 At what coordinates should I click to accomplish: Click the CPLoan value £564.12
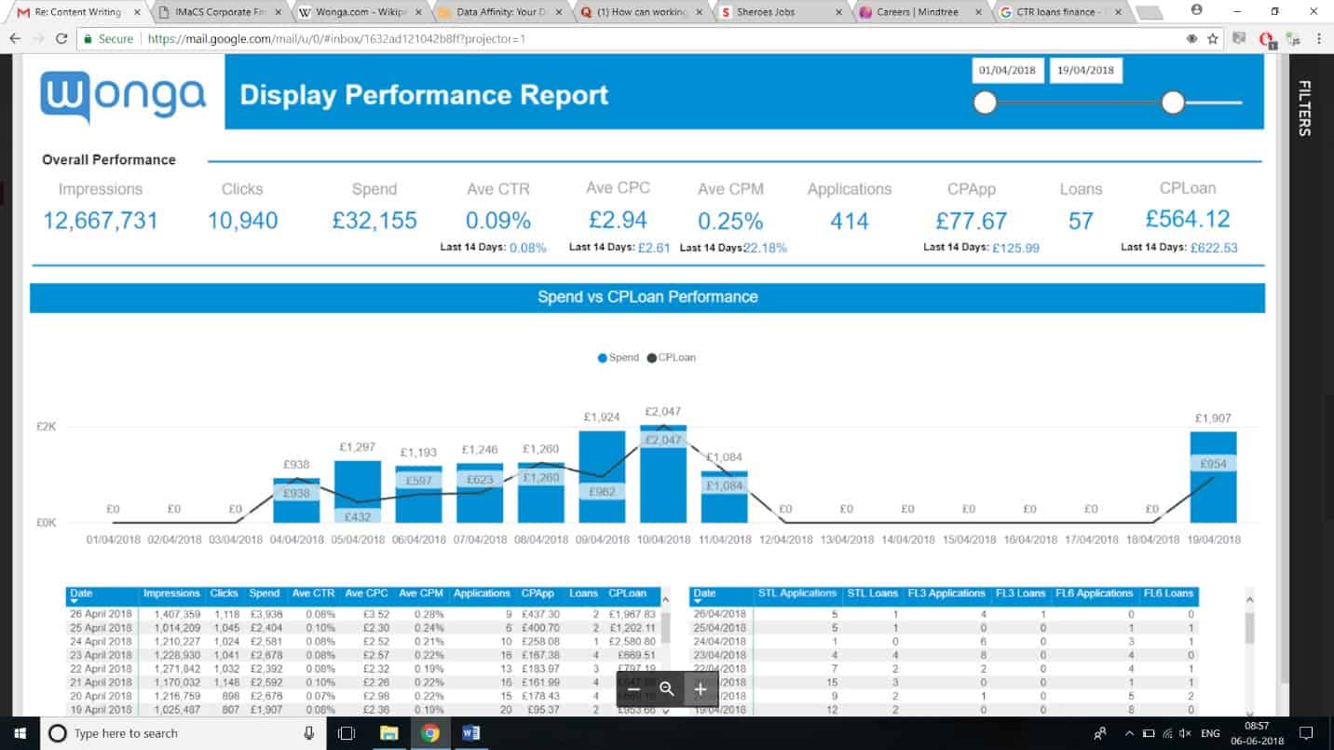point(1188,219)
